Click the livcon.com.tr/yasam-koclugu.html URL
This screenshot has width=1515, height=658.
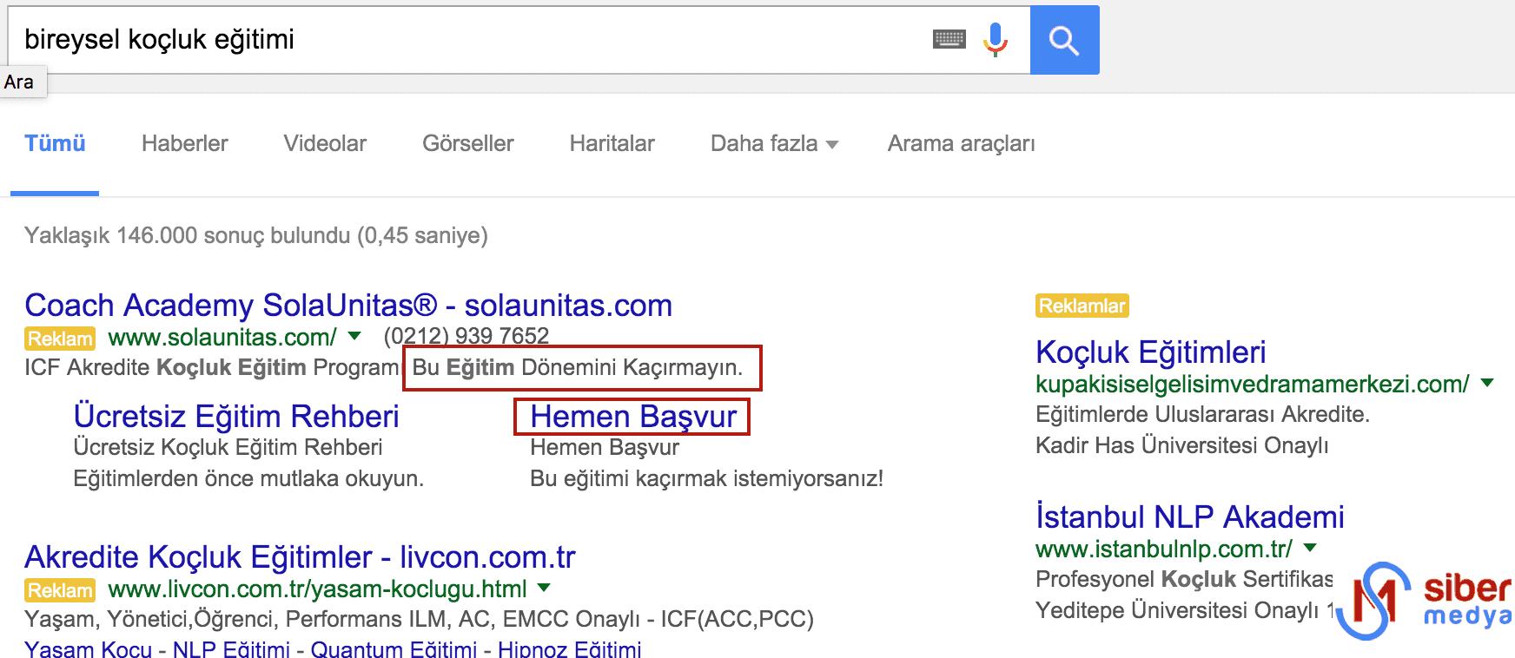coord(317,589)
